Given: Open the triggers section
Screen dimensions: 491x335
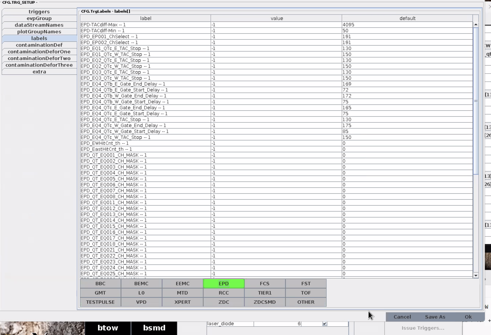Looking at the screenshot, I should pyautogui.click(x=39, y=12).
